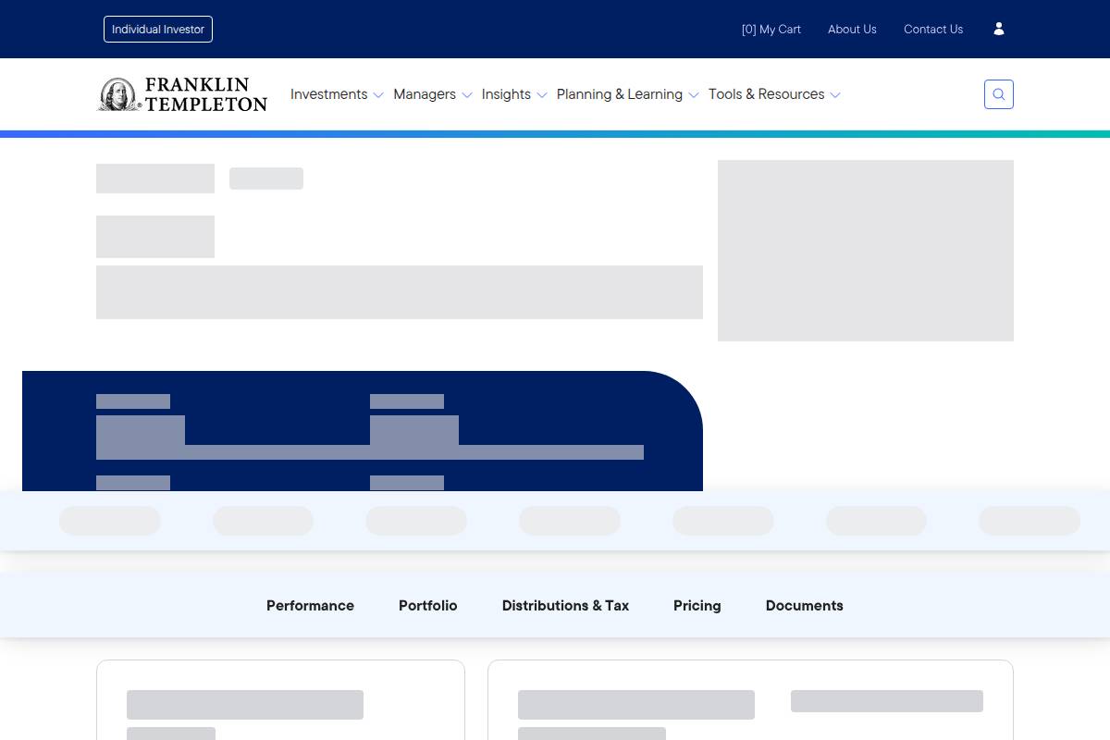Expand the Planning & Learning menu chevron
The image size is (1110, 740).
tap(693, 95)
